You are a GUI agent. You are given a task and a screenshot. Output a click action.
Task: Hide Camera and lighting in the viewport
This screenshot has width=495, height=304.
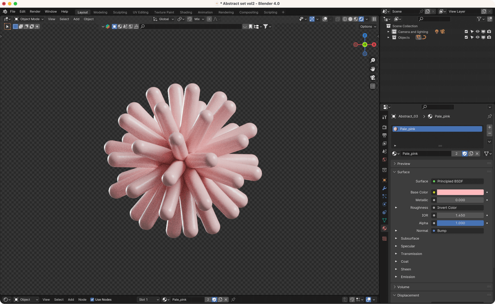point(478,32)
